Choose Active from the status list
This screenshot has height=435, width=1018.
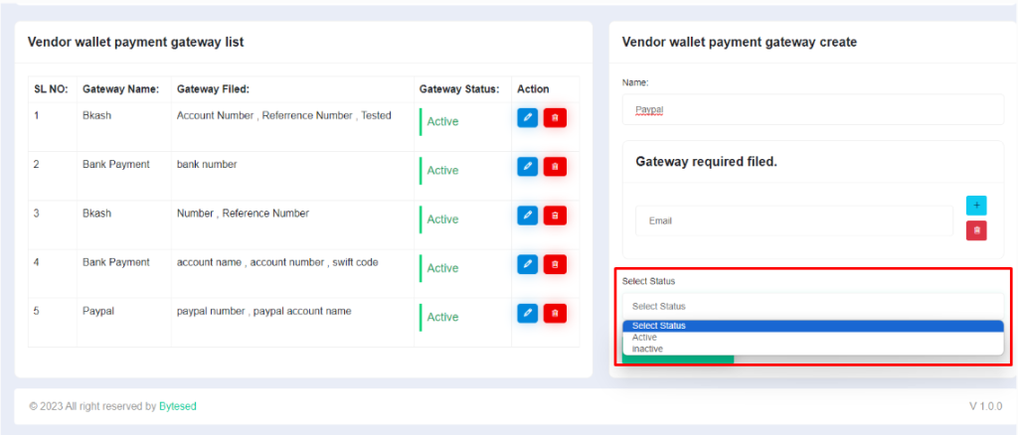(813, 337)
